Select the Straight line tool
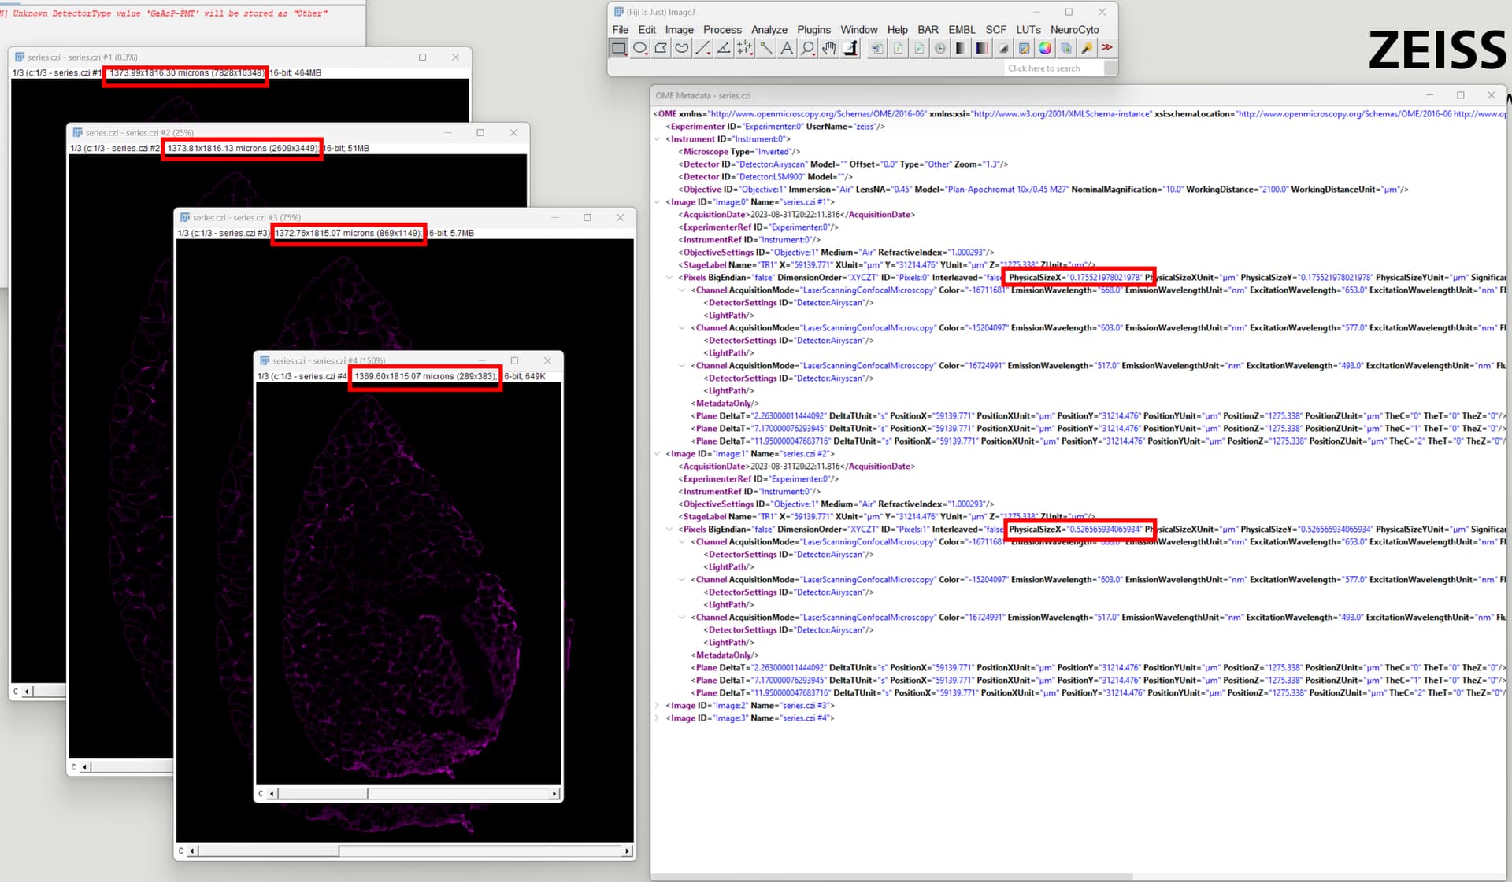 pos(702,48)
